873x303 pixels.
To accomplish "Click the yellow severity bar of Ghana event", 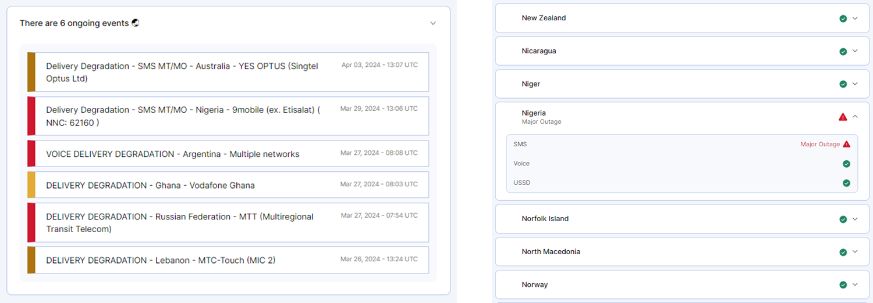I will 31,185.
